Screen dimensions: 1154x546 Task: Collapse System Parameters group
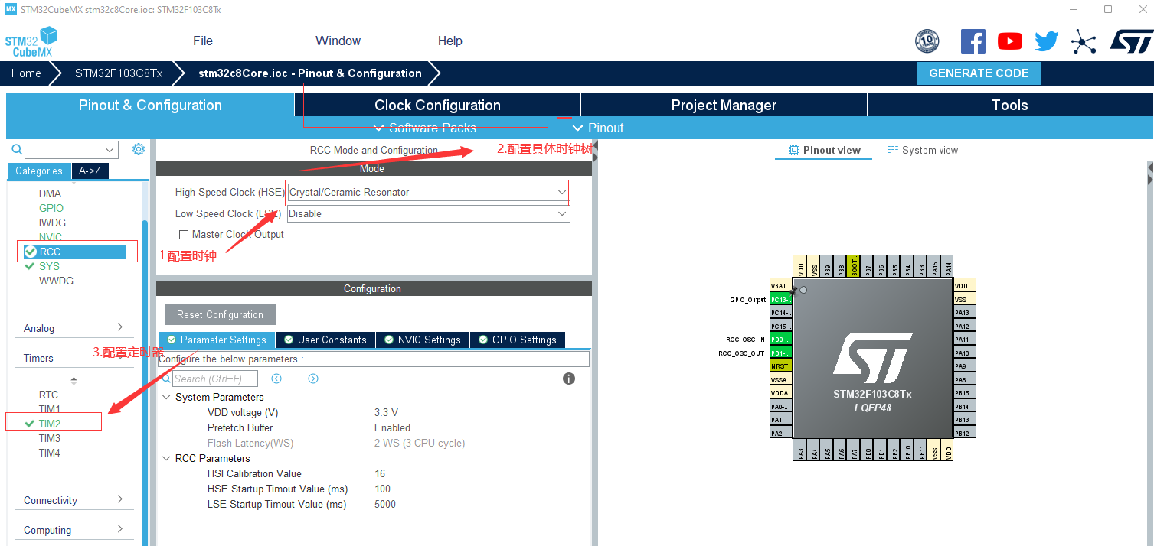point(167,398)
